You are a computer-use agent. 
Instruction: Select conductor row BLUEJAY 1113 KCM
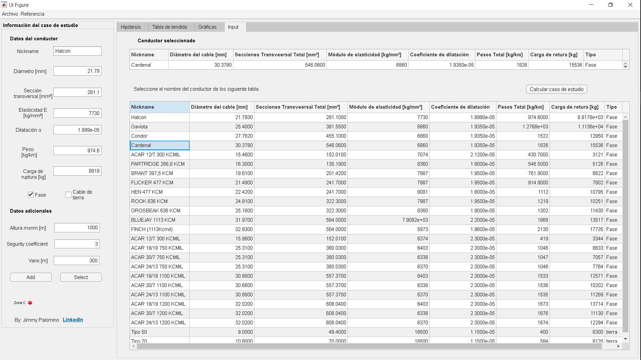click(159, 220)
